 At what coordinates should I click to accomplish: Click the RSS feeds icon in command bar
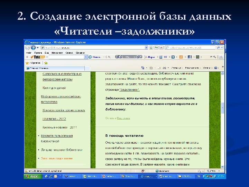coord(151,68)
